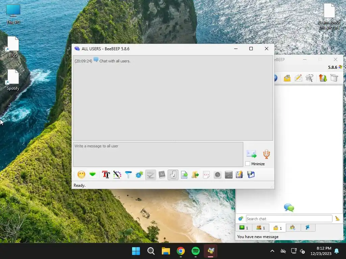Open file transfers up-down arrows icon

(323, 78)
